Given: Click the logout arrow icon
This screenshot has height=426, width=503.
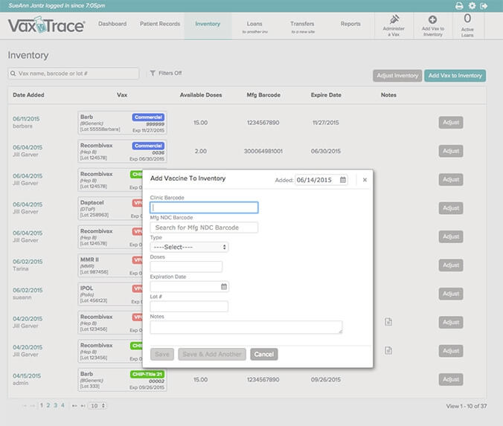Looking at the screenshot, I should [485, 5].
